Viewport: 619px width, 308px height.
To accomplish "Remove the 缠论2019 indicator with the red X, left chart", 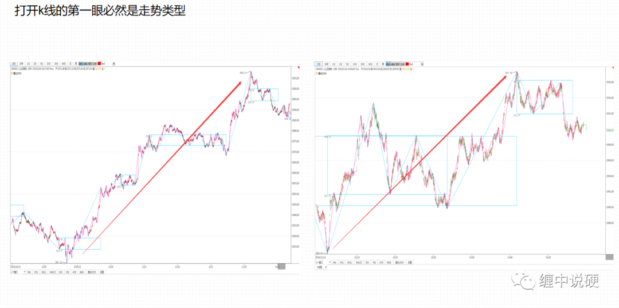I will [x=12, y=73].
